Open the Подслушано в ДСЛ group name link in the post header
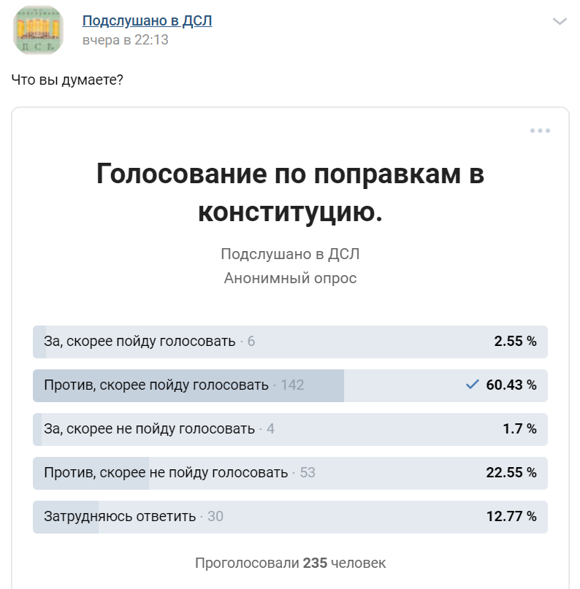This screenshot has width=580, height=589. [x=147, y=20]
